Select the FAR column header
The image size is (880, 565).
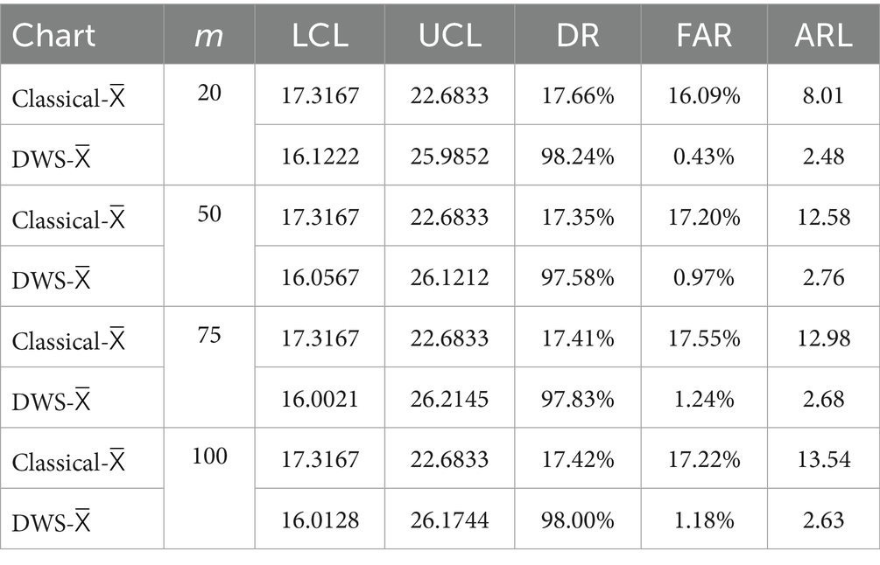704,34
